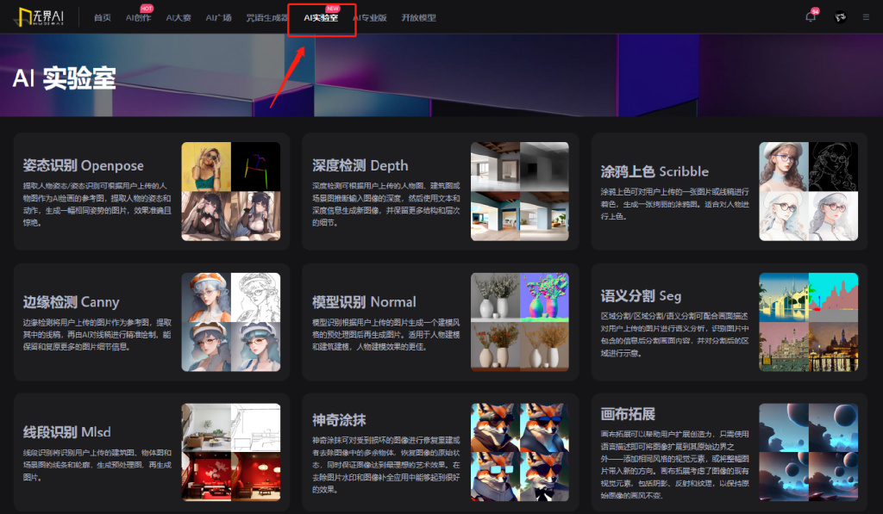Screen dimensions: 883x514
Task: Open the hamburger menu icon
Action: [866, 17]
